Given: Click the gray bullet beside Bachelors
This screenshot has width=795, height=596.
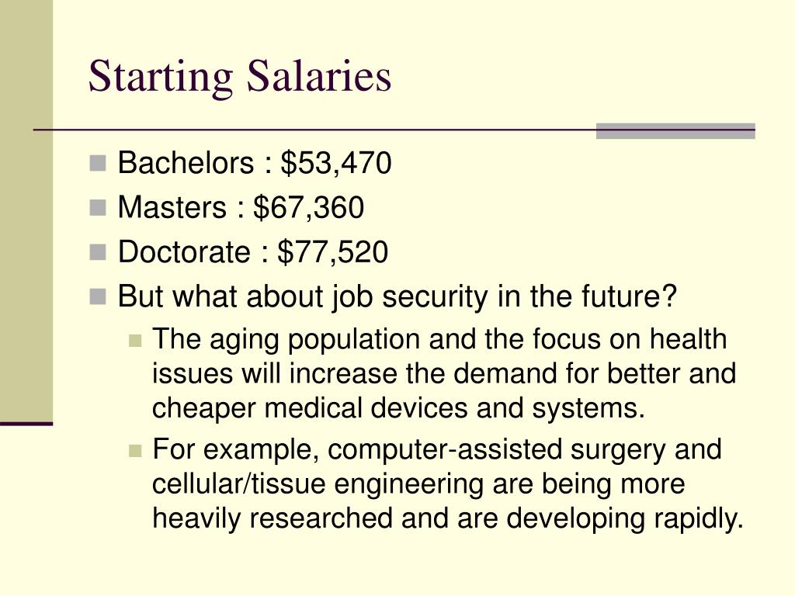Looking at the screenshot, I should pos(98,164).
